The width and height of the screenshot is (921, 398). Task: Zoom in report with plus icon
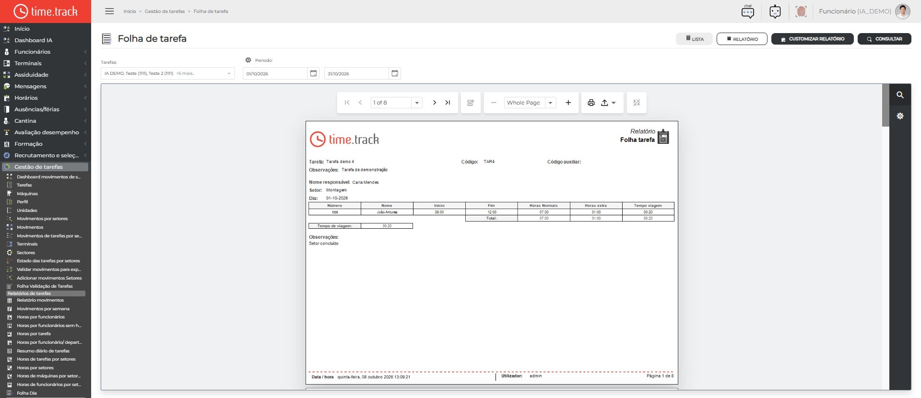tap(568, 103)
